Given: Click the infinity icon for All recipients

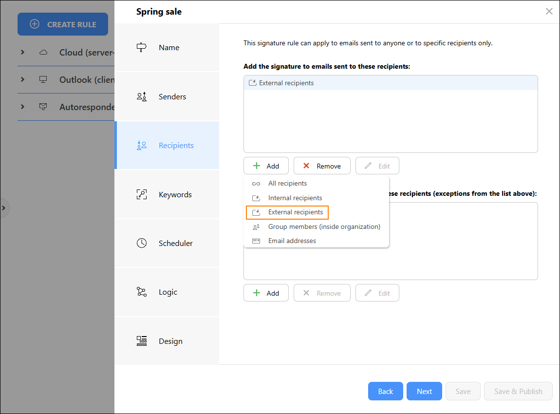Looking at the screenshot, I should click(x=256, y=184).
